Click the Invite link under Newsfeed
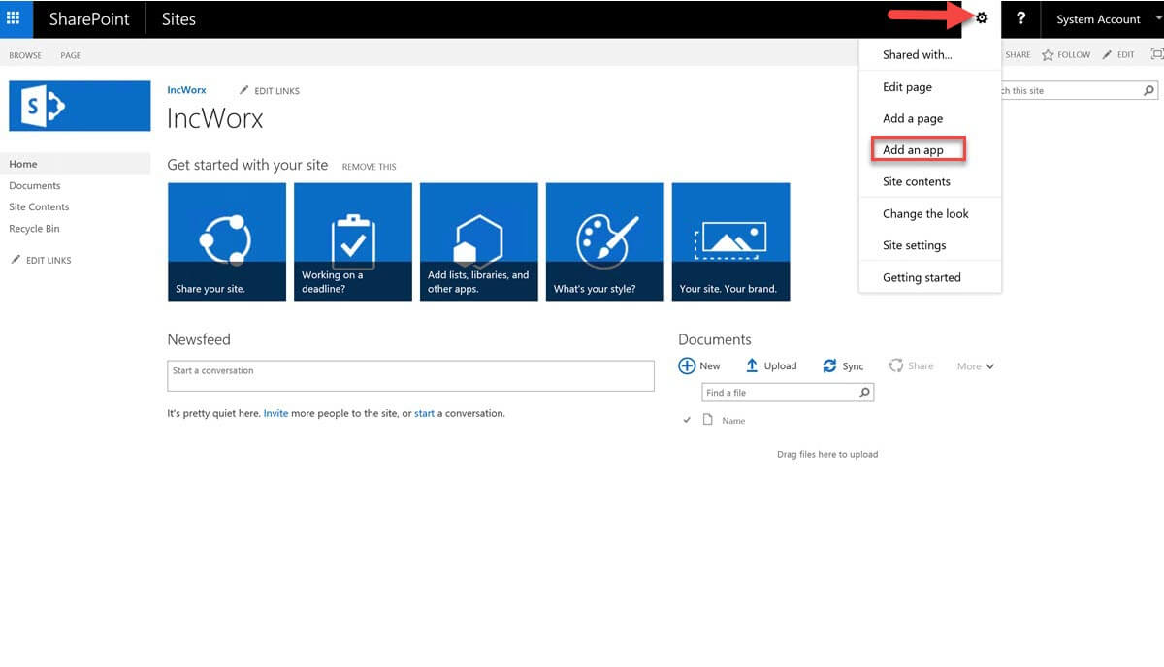1164x667 pixels. [275, 413]
